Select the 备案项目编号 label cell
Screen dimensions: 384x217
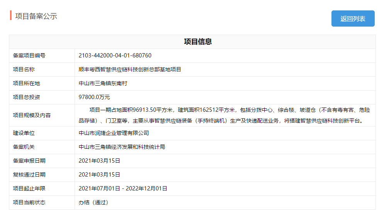42,56
